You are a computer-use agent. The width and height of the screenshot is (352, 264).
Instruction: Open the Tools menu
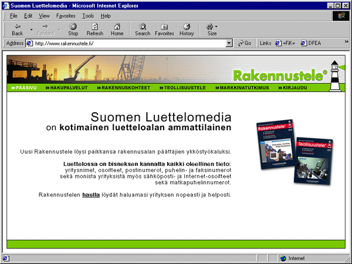[88, 16]
